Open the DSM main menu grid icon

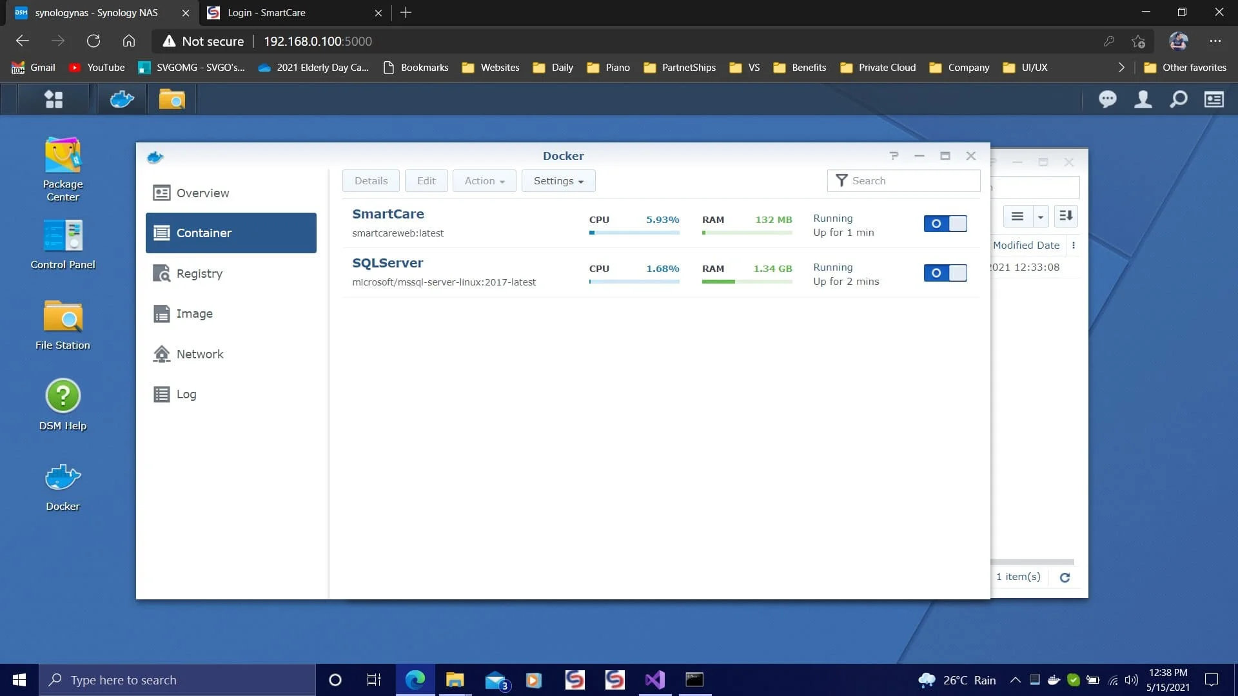(54, 99)
